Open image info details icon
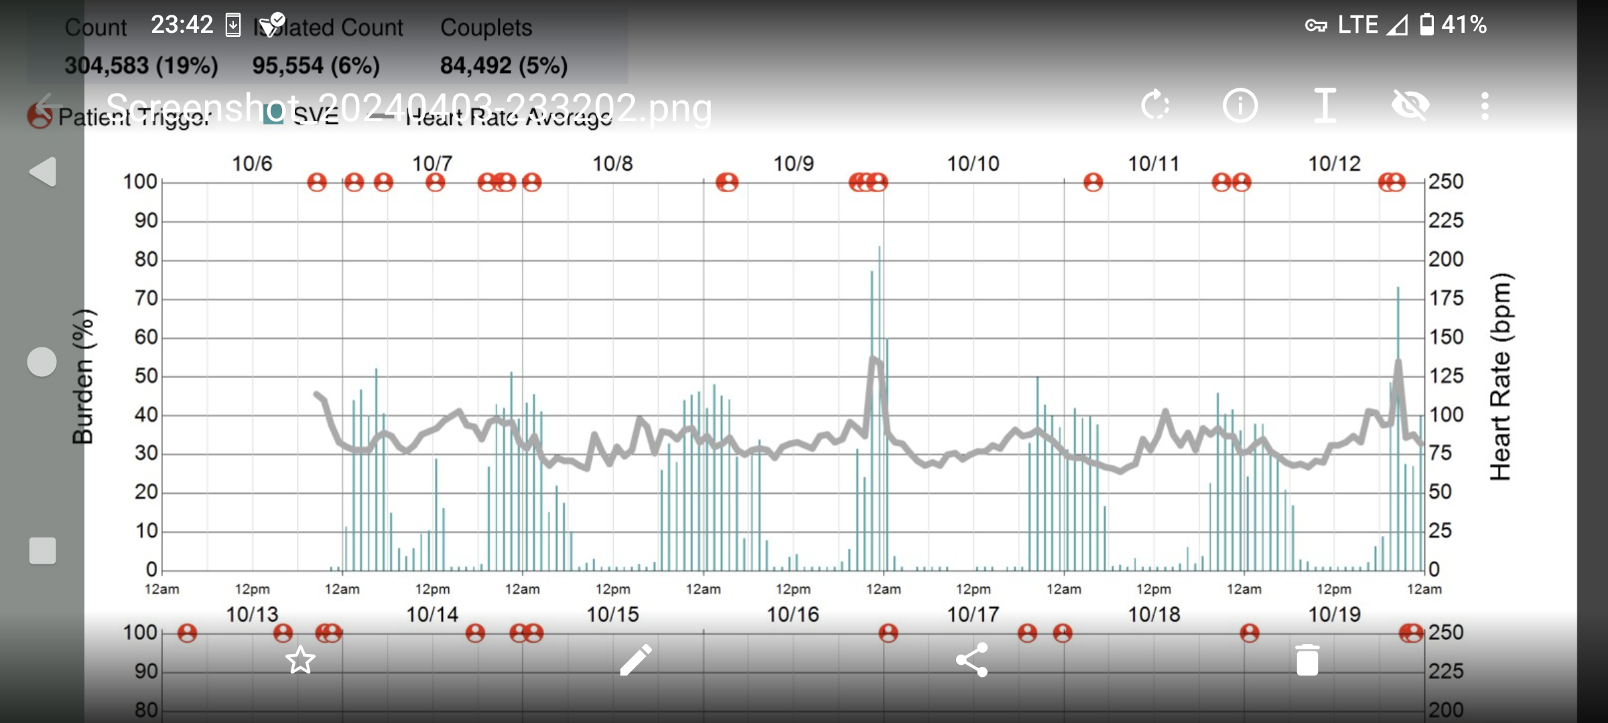This screenshot has width=1608, height=723. pyautogui.click(x=1240, y=106)
